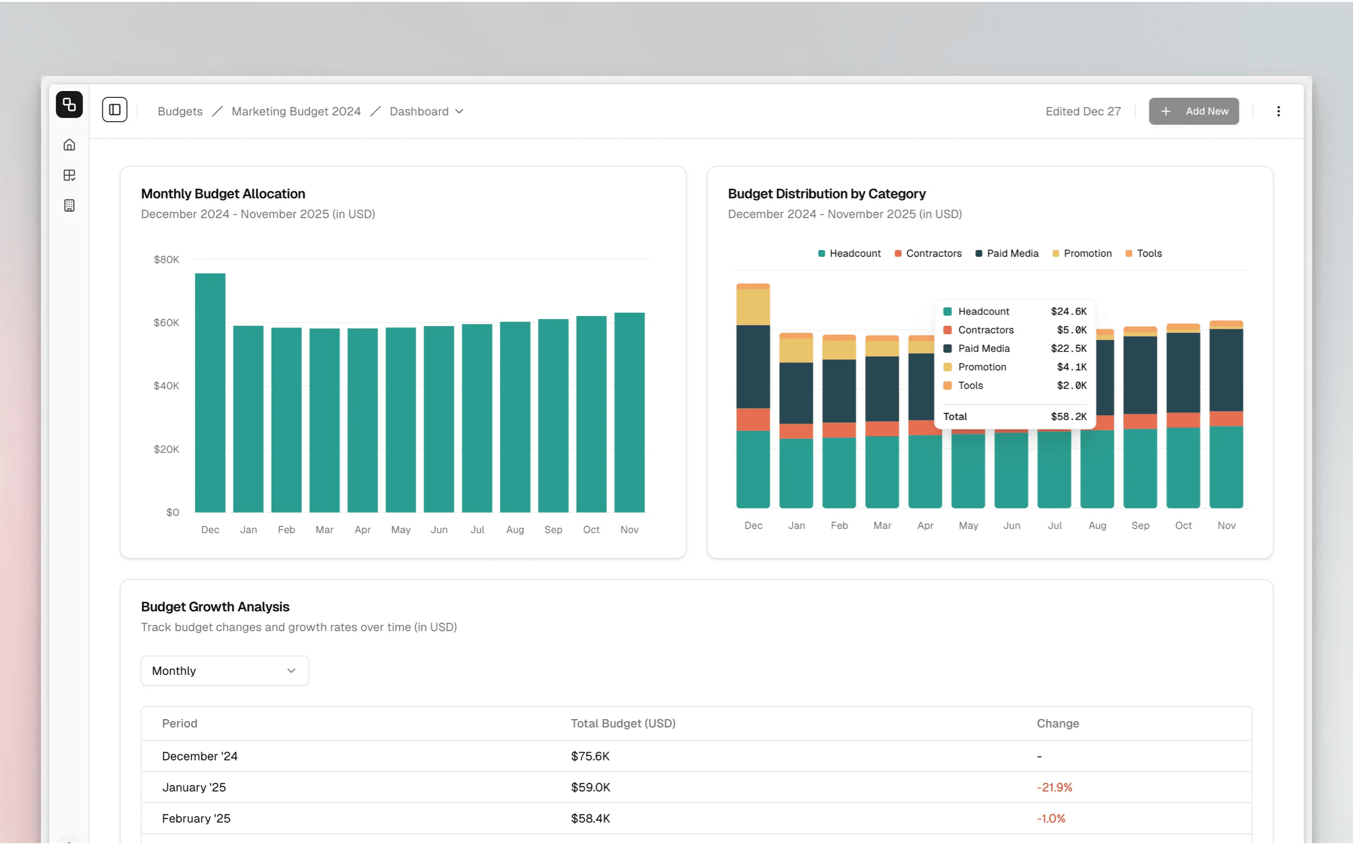Viewport: 1353px width, 845px height.
Task: Open the Monthly period dropdown
Action: (x=224, y=671)
